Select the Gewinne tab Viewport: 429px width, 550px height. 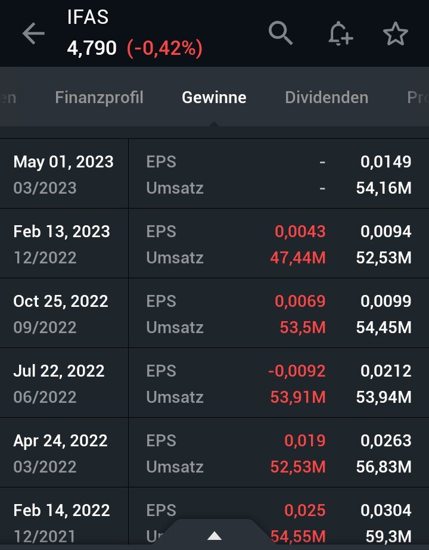point(214,97)
